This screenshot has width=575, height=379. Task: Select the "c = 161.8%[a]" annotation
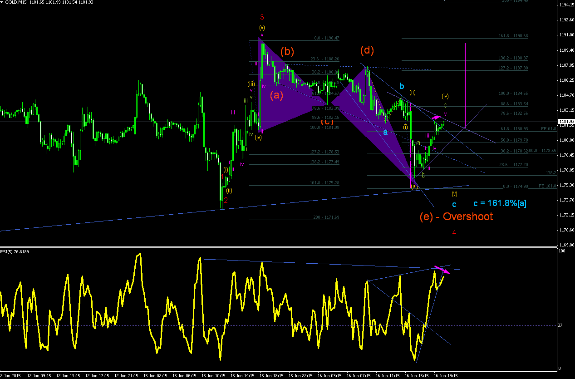pyautogui.click(x=500, y=204)
